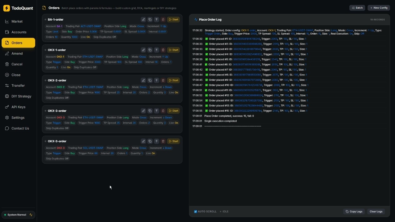395x222 pixels.
Task: Click the Place Order Log pulse icon
Action: (196, 19)
